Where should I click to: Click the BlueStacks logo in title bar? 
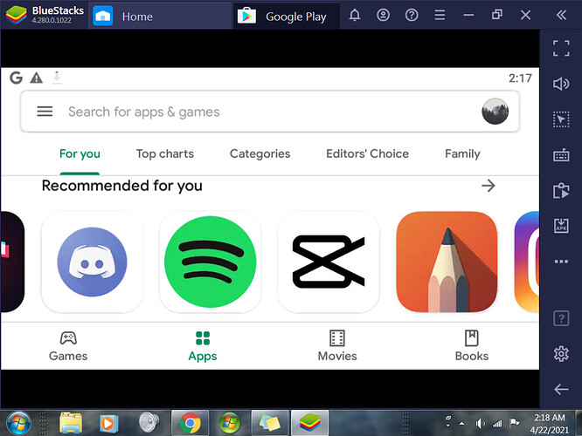(16, 15)
